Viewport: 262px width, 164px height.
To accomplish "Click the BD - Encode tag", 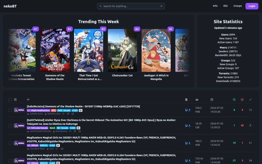I will tap(63, 128).
